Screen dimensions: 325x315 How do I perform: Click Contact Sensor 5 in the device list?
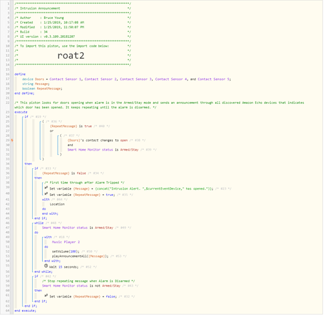(214, 79)
